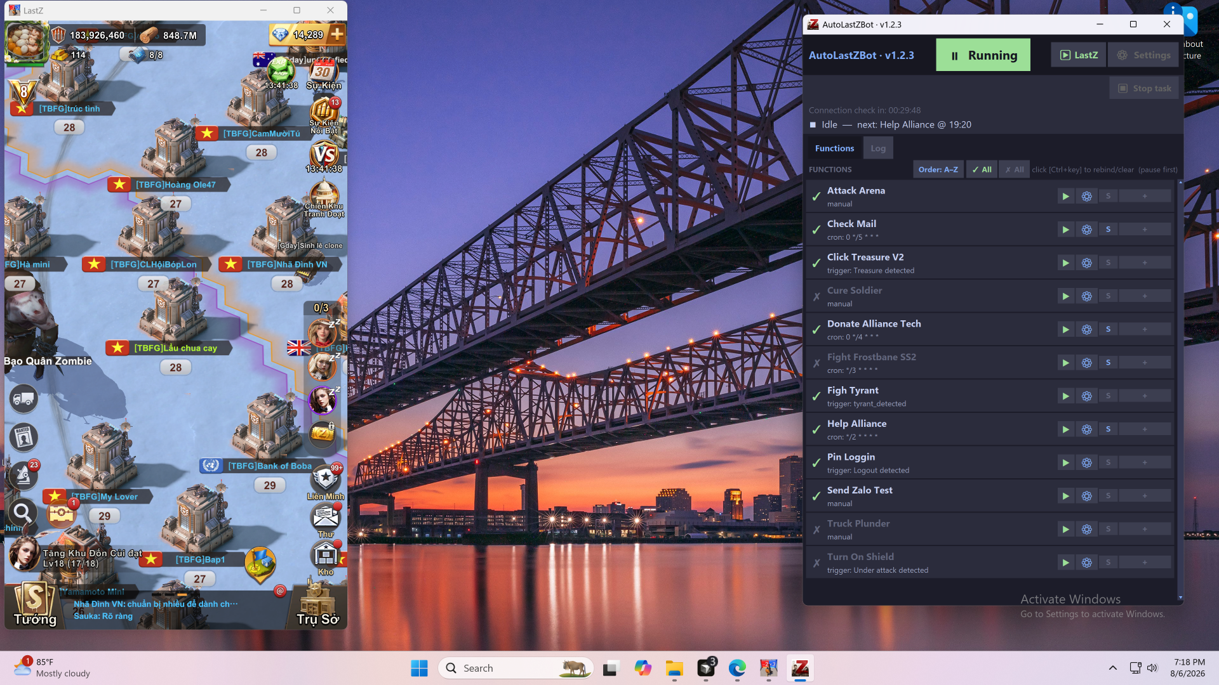Viewport: 1219px width, 685px height.
Task: Open the magnifier search icon in game
Action: point(22,512)
